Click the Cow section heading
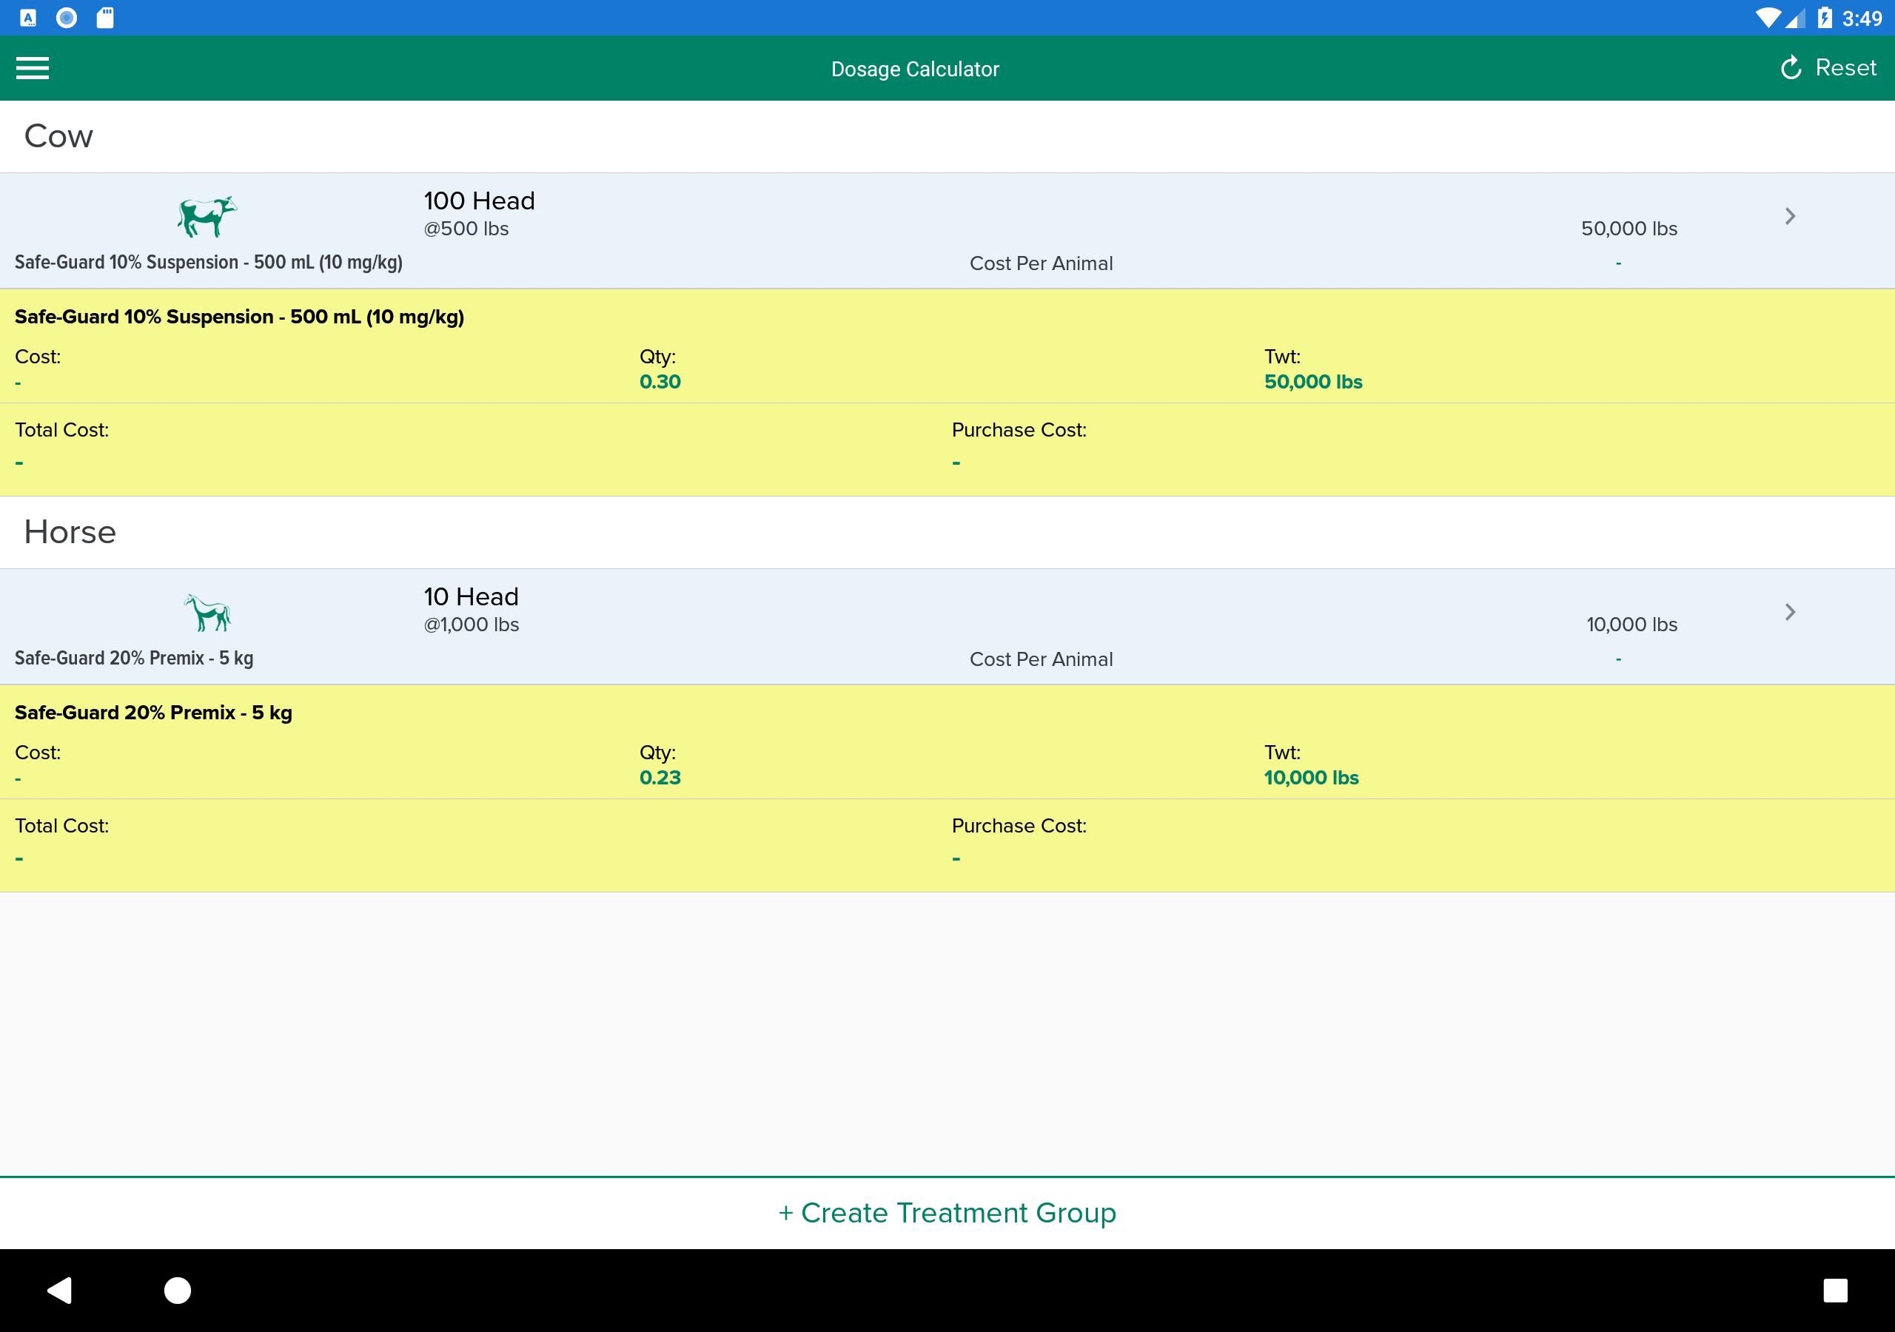The image size is (1895, 1332). (x=58, y=136)
